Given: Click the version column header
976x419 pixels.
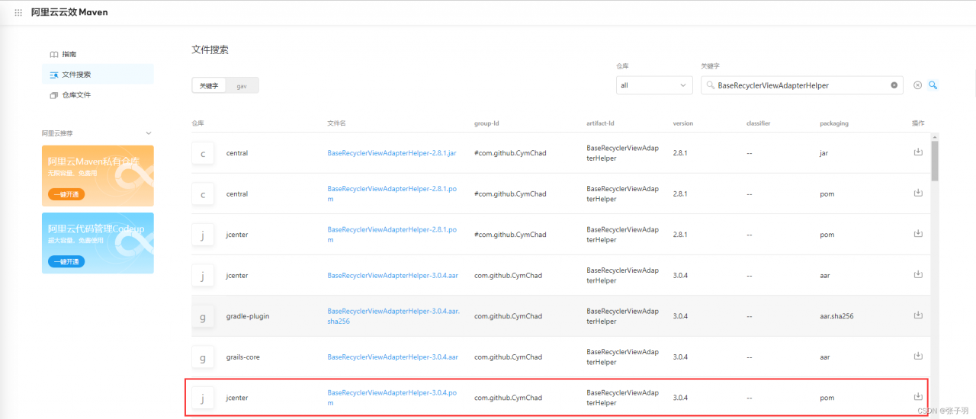Looking at the screenshot, I should click(683, 123).
